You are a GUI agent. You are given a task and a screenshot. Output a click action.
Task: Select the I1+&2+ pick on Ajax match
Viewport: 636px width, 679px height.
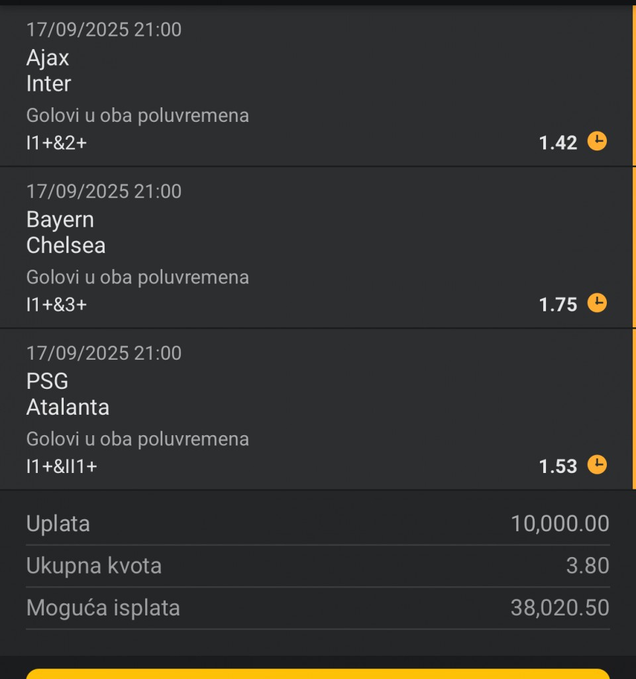[x=57, y=143]
